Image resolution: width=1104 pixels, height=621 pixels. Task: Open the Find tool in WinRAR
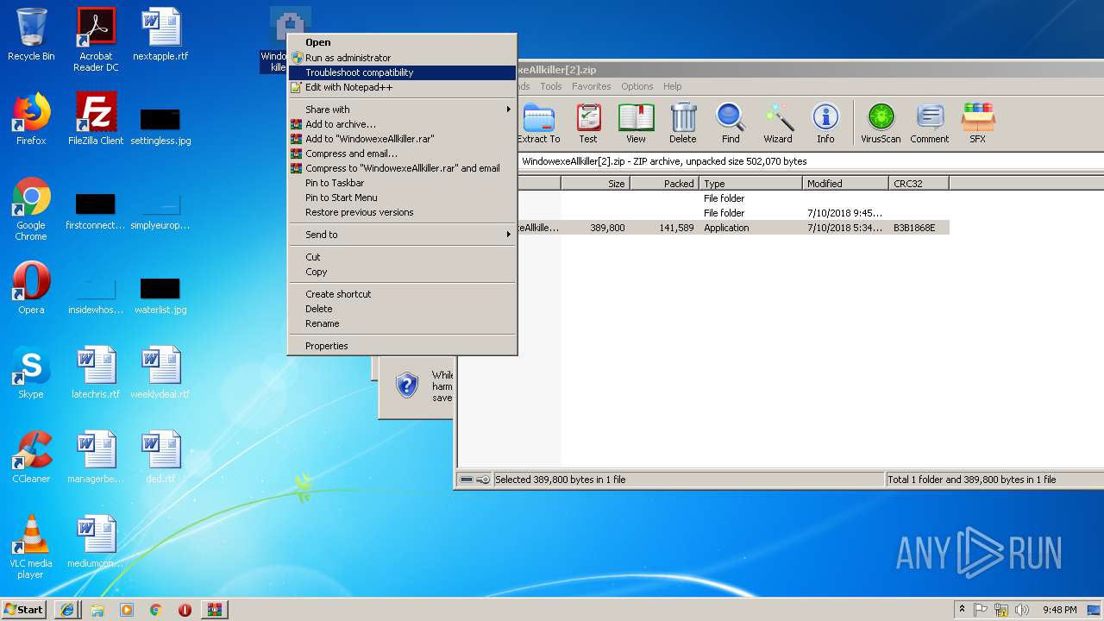point(731,122)
